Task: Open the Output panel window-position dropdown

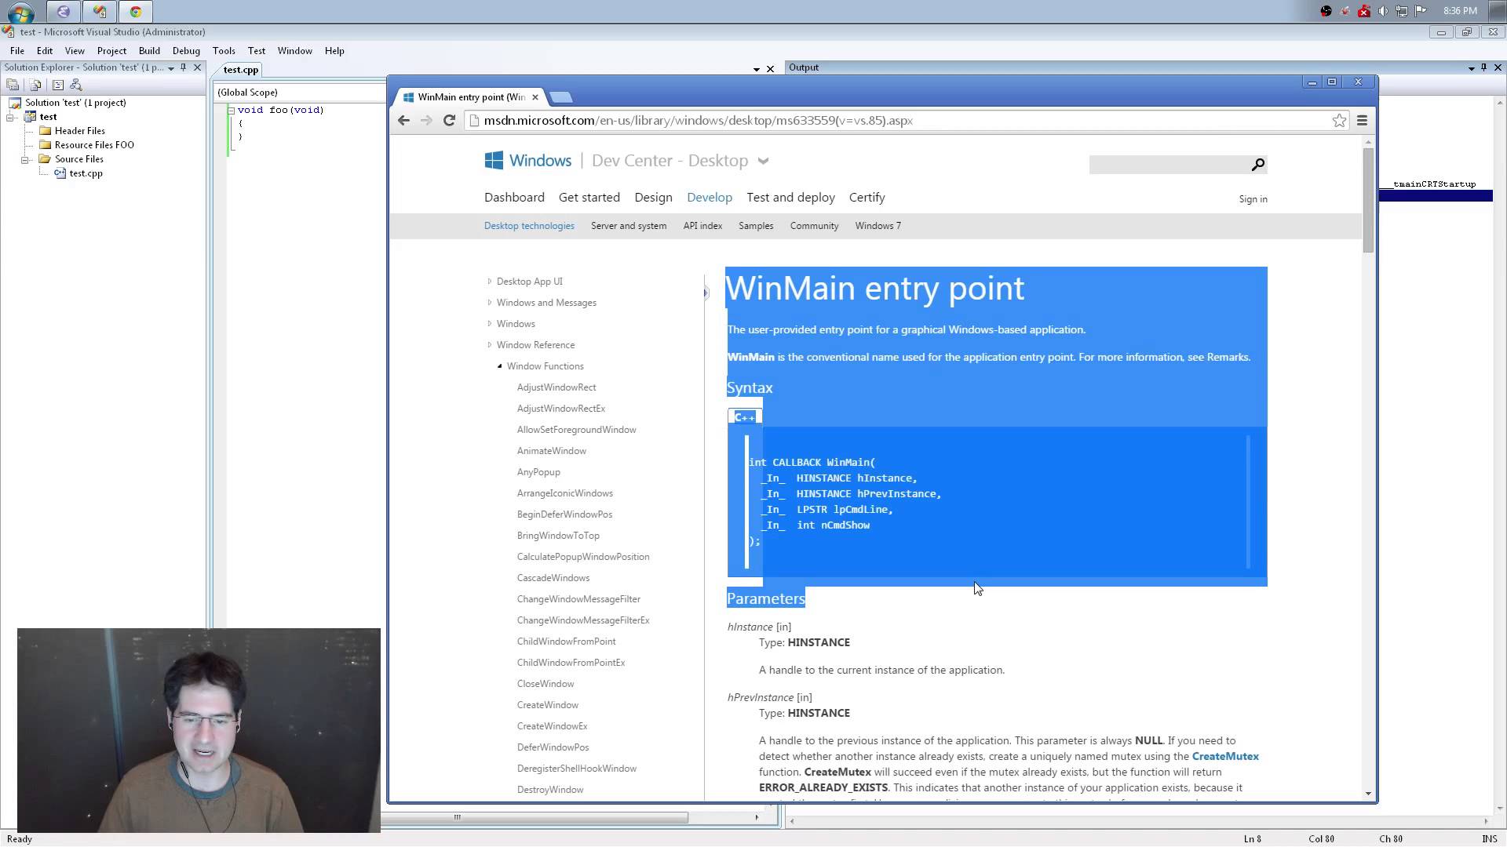Action: [x=1471, y=68]
